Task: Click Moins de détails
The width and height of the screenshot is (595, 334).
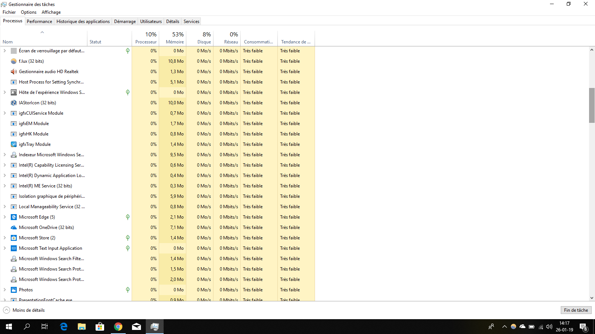Action: pos(24,310)
